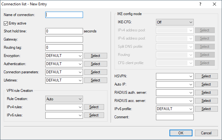Click the Cancel button
222x140 pixels.
(206, 133)
